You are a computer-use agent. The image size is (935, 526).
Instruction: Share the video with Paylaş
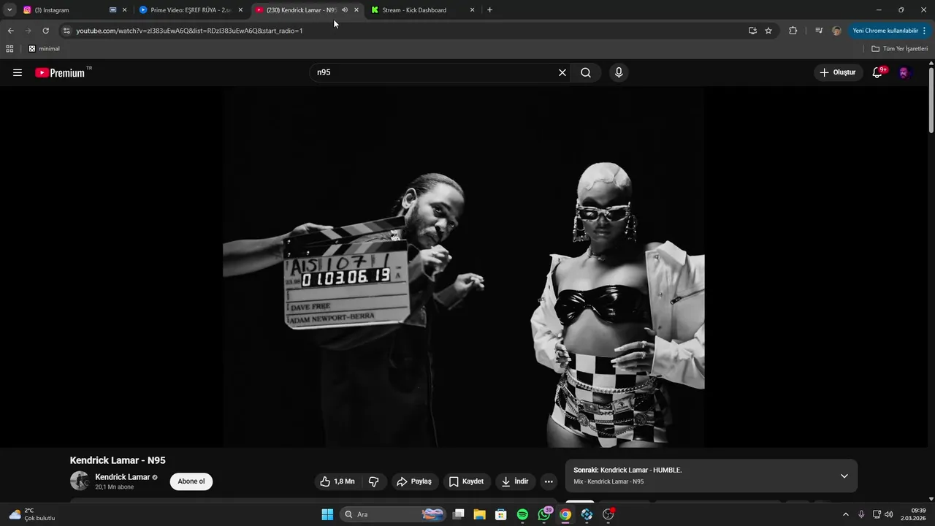[414, 481]
